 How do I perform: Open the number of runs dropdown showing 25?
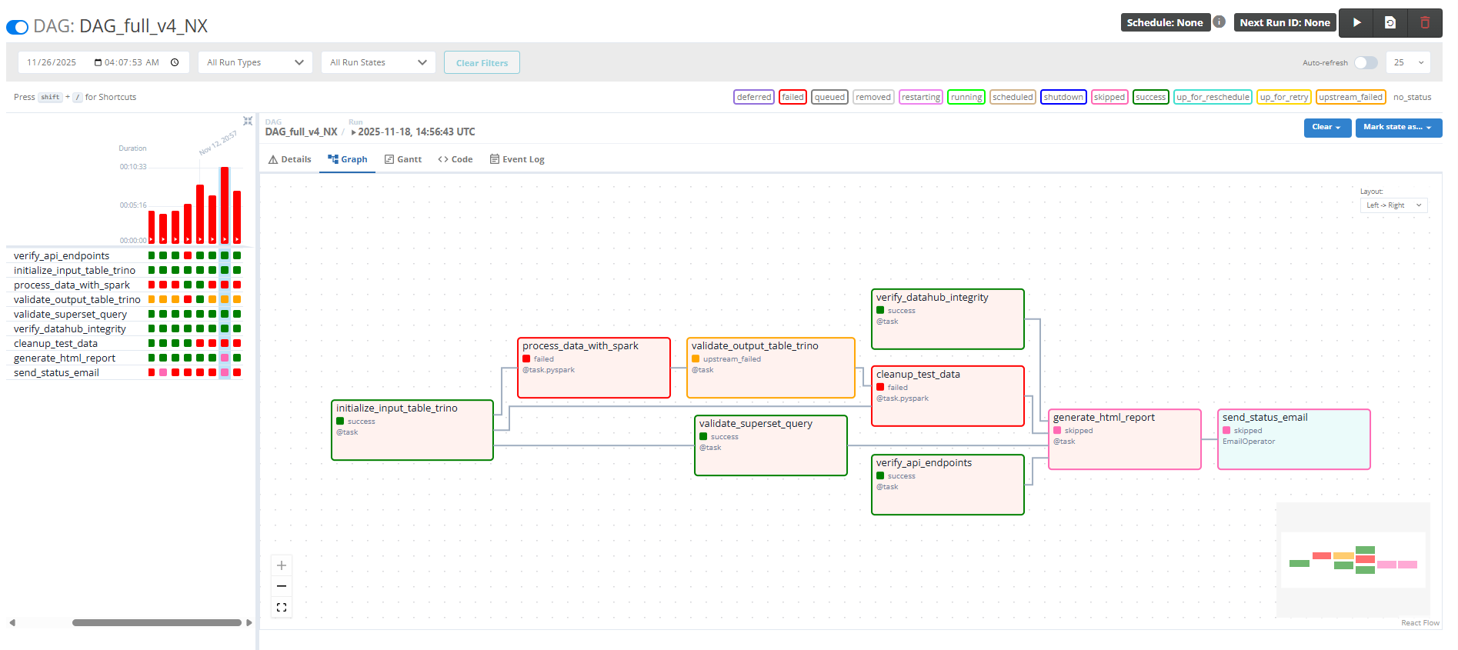pyautogui.click(x=1408, y=62)
